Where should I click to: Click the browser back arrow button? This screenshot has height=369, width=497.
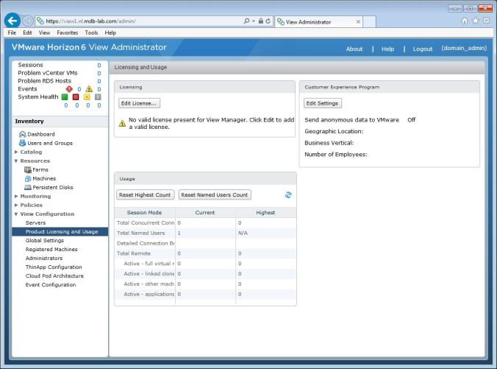[x=12, y=21]
